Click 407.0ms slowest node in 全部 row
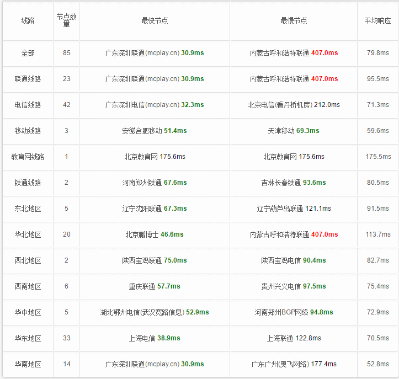Viewport: 399px width, 379px height. [324, 53]
